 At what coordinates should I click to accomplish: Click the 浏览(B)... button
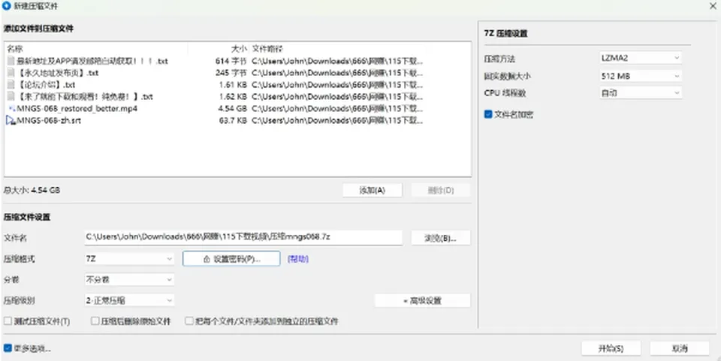[x=441, y=238]
